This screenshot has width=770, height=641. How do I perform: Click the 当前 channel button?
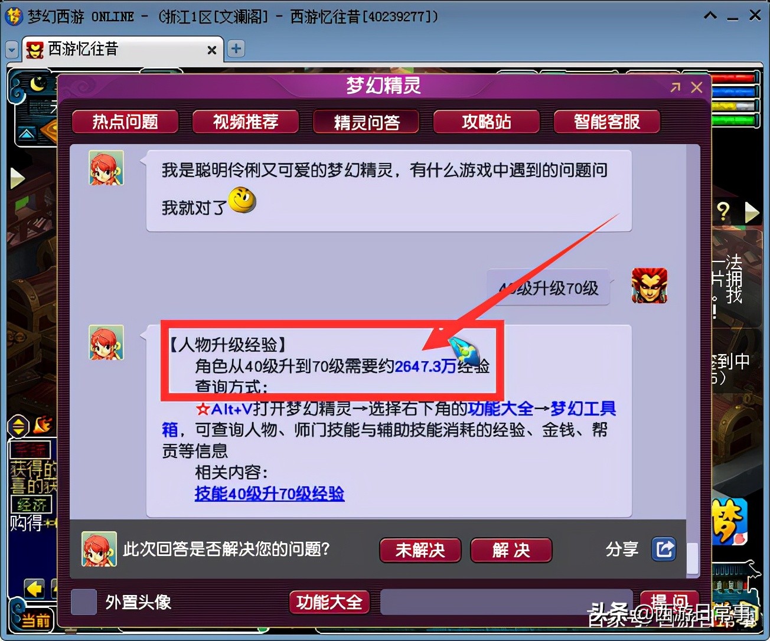point(34,620)
